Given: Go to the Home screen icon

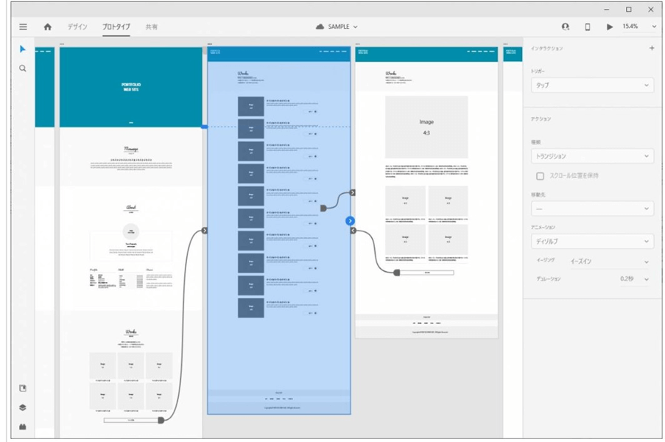Looking at the screenshot, I should 47,27.
